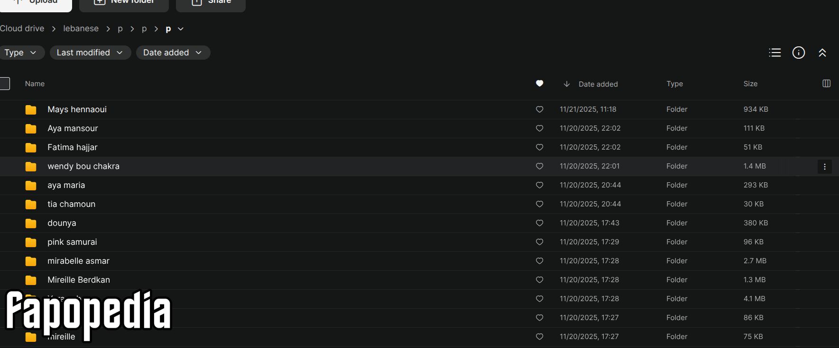839x348 pixels.
Task: Expand the current folder p breadcrumb chevron
Action: [x=181, y=29]
